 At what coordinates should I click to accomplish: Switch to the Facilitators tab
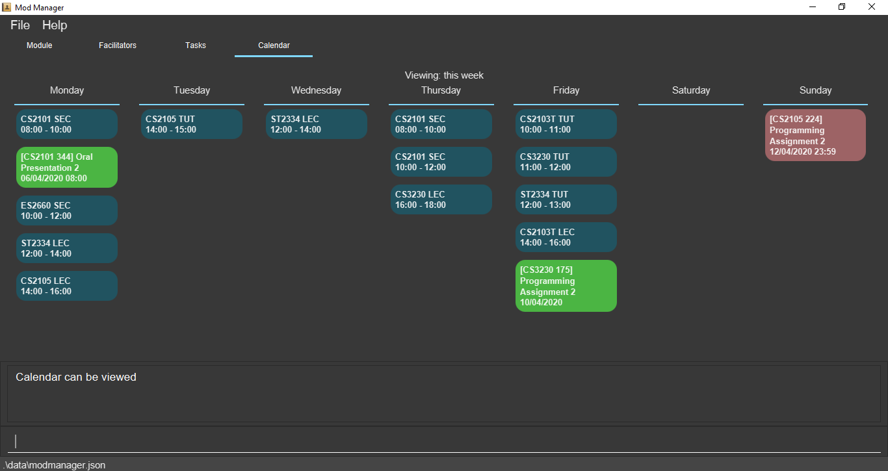[118, 45]
